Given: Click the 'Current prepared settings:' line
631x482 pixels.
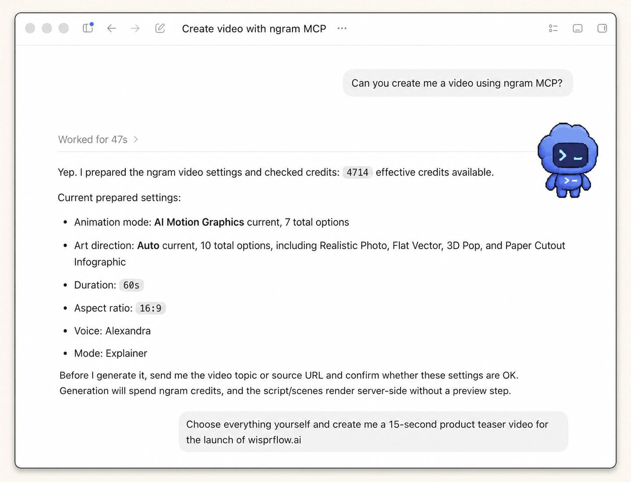Looking at the screenshot, I should (x=119, y=197).
